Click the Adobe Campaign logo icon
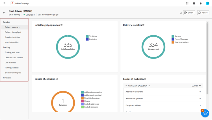 (x=12, y=3)
